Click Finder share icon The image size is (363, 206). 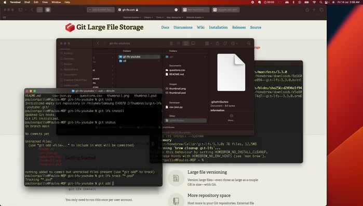point(218,43)
